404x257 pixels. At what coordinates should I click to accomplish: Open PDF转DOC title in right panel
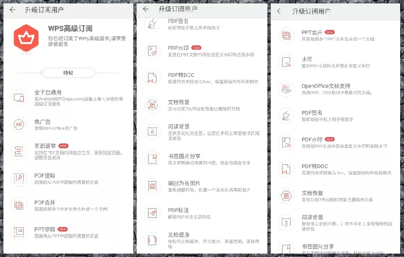coord(315,166)
